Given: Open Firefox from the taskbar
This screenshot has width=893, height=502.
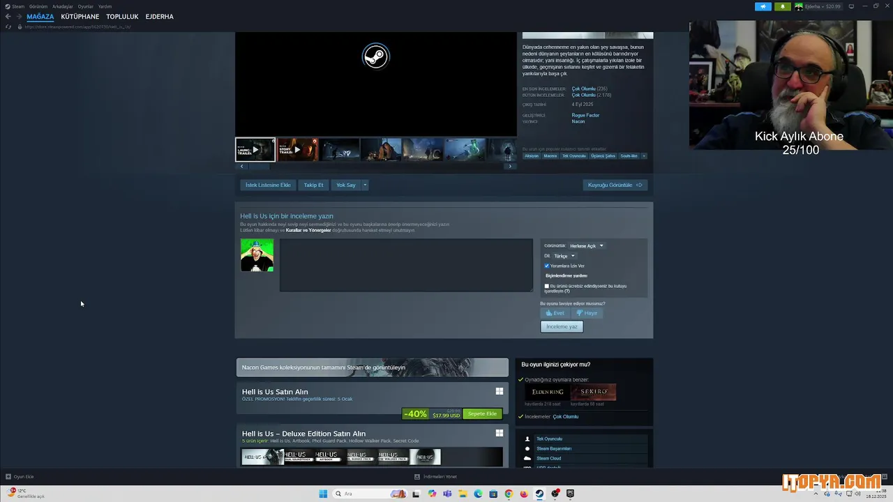Looking at the screenshot, I should (524, 494).
